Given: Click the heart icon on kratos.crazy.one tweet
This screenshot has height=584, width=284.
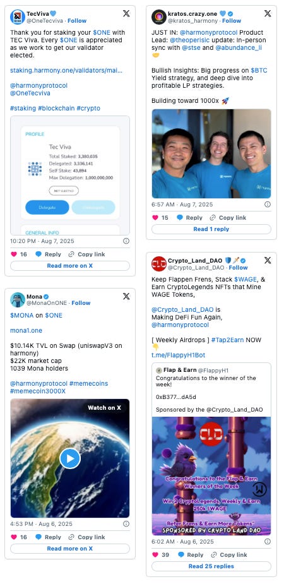Looking at the screenshot, I should [156, 218].
